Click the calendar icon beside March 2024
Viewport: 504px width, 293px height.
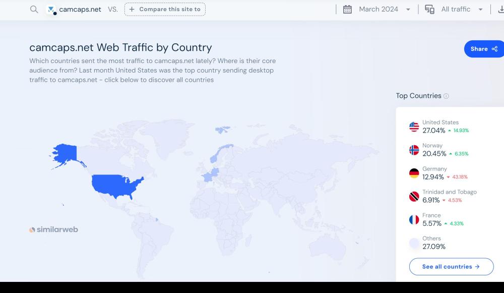(347, 9)
